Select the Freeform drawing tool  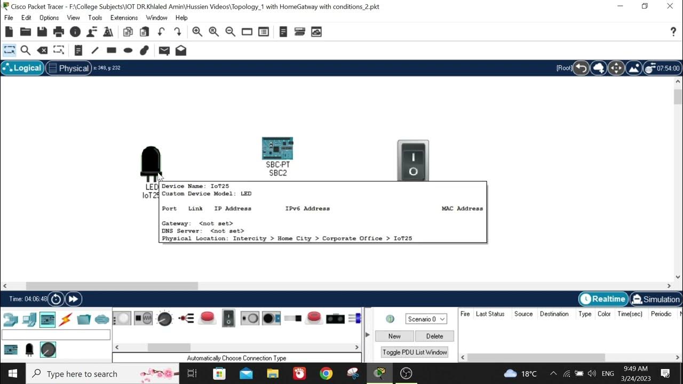144,50
